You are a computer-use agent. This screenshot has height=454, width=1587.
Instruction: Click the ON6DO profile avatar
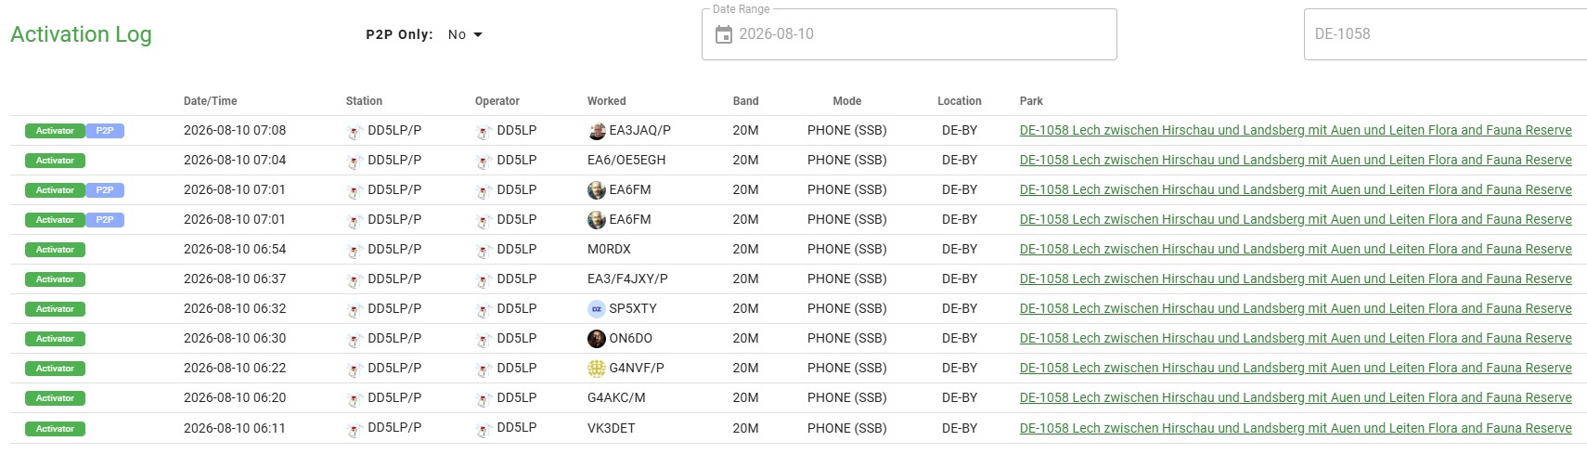(597, 339)
